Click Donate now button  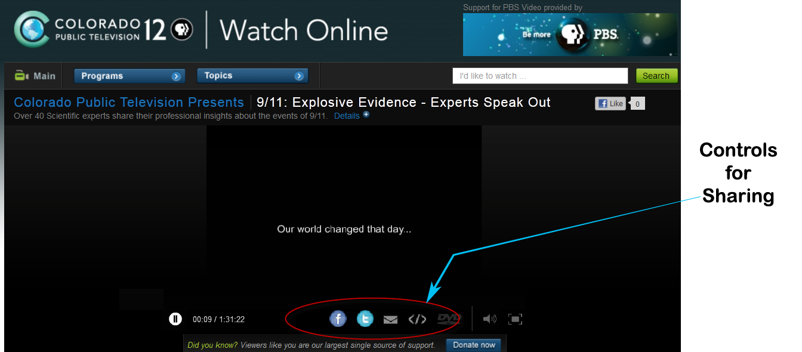click(x=474, y=345)
